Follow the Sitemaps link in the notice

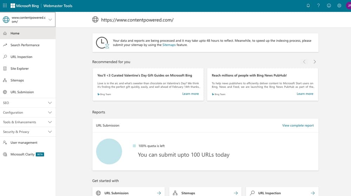click(169, 45)
